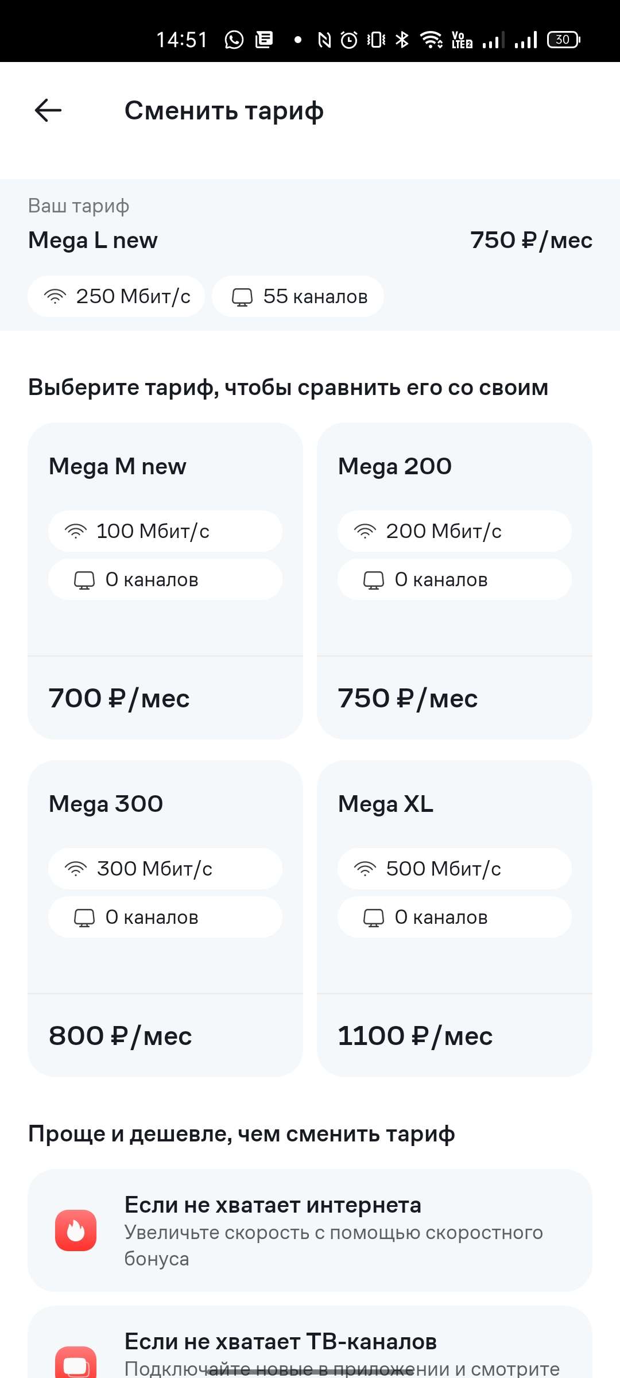Image resolution: width=620 pixels, height=1378 pixels.
Task: Tap the alarm clock status icon
Action: coord(349,40)
